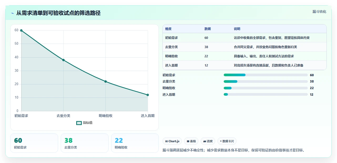Click the 数据卡片 tag
The width and height of the screenshot is (337, 163).
(x=227, y=141)
